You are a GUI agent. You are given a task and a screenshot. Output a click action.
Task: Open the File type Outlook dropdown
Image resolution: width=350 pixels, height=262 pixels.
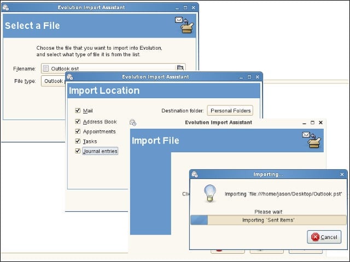(53, 81)
